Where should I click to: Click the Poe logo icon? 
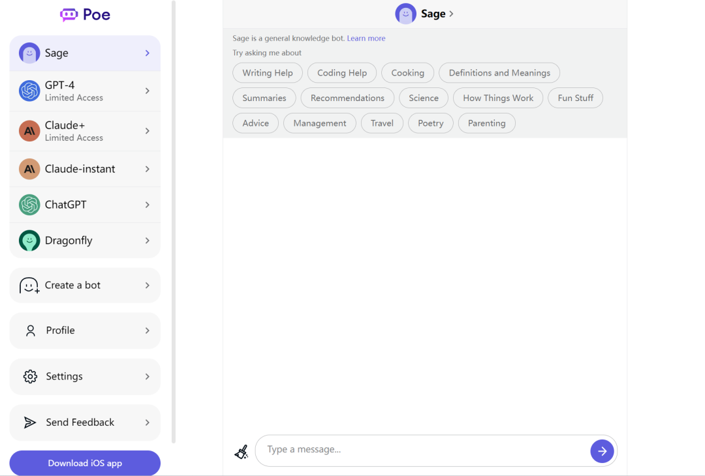(69, 14)
